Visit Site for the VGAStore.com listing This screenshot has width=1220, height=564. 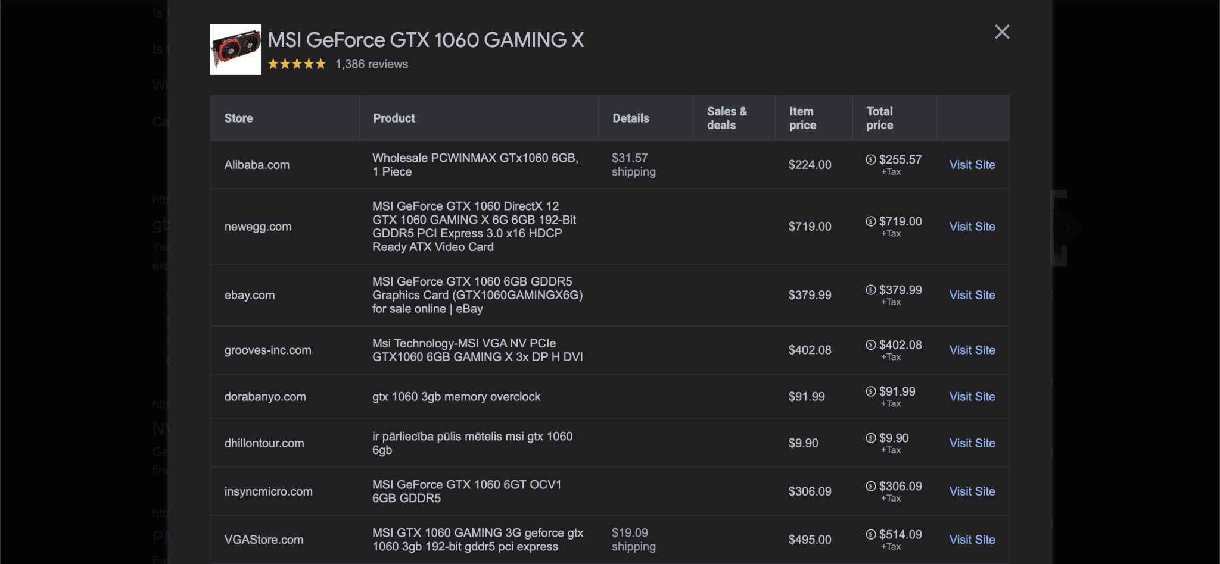click(972, 539)
